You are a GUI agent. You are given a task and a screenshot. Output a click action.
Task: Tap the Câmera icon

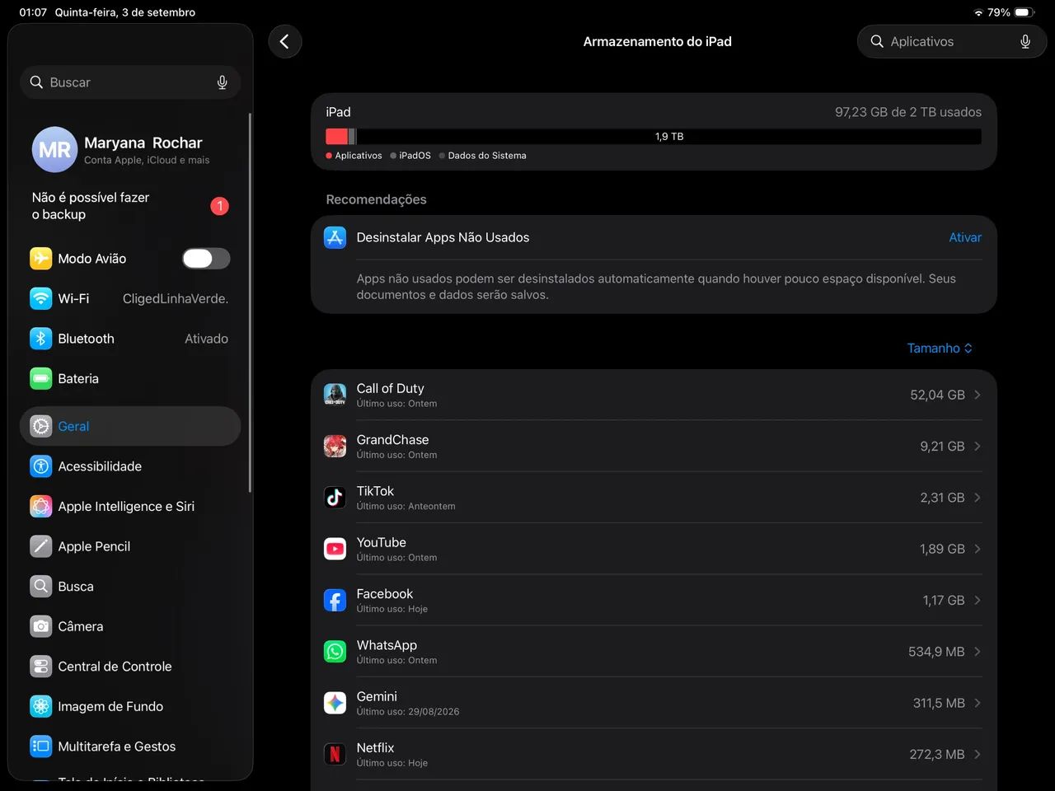(x=40, y=626)
